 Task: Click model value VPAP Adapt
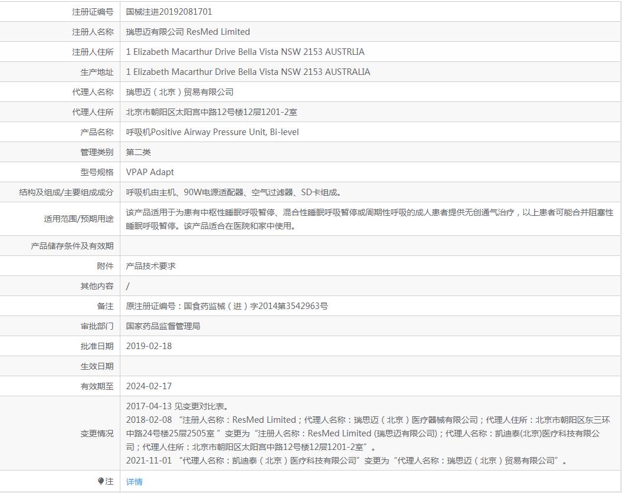point(150,172)
